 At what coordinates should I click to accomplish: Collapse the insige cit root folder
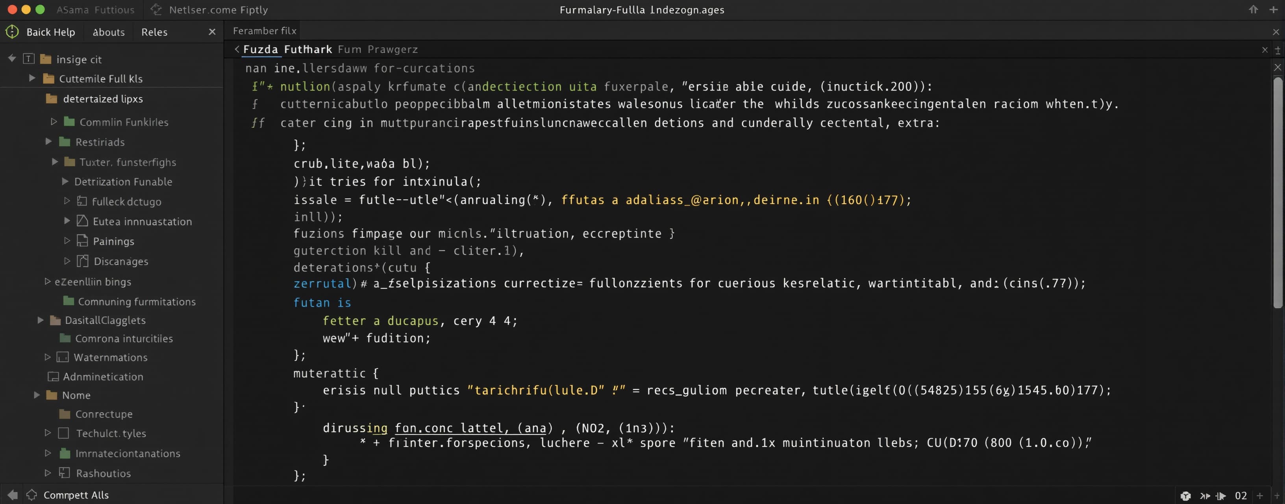12,58
